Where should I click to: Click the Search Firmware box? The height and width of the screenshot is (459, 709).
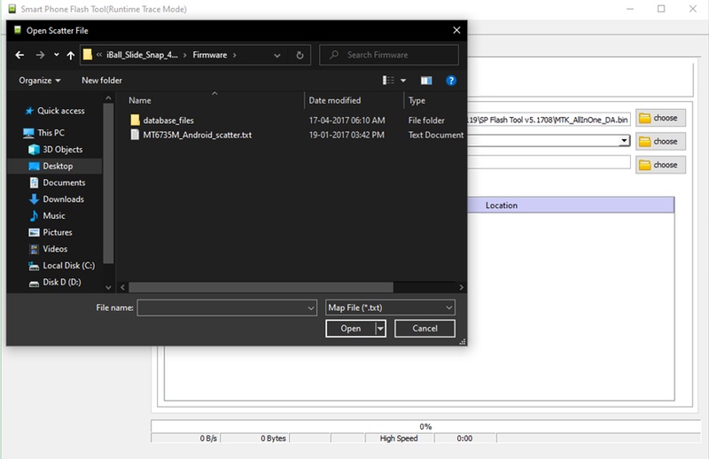(389, 55)
